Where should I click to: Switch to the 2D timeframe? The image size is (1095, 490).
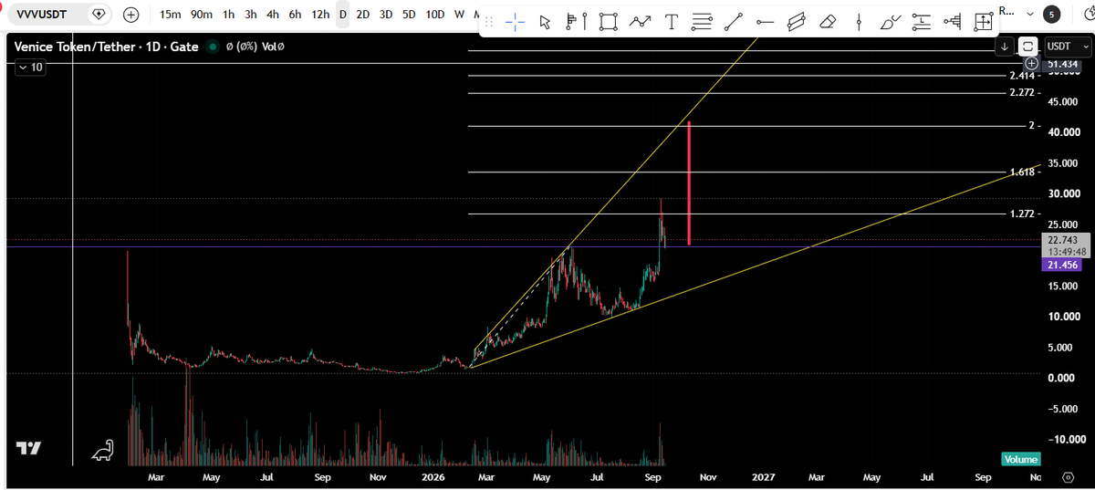pyautogui.click(x=363, y=15)
